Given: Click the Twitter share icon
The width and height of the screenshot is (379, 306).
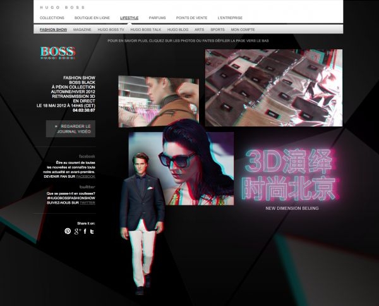Looking at the screenshot, I should click(x=92, y=231).
